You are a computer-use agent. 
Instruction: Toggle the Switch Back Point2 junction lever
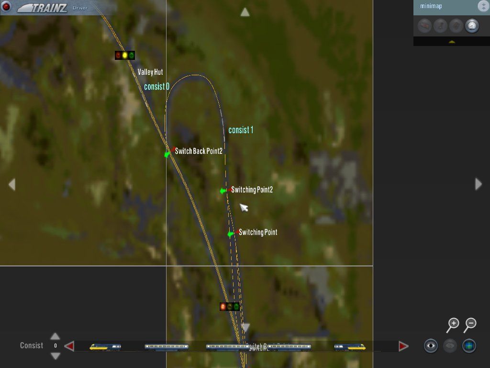(x=167, y=155)
